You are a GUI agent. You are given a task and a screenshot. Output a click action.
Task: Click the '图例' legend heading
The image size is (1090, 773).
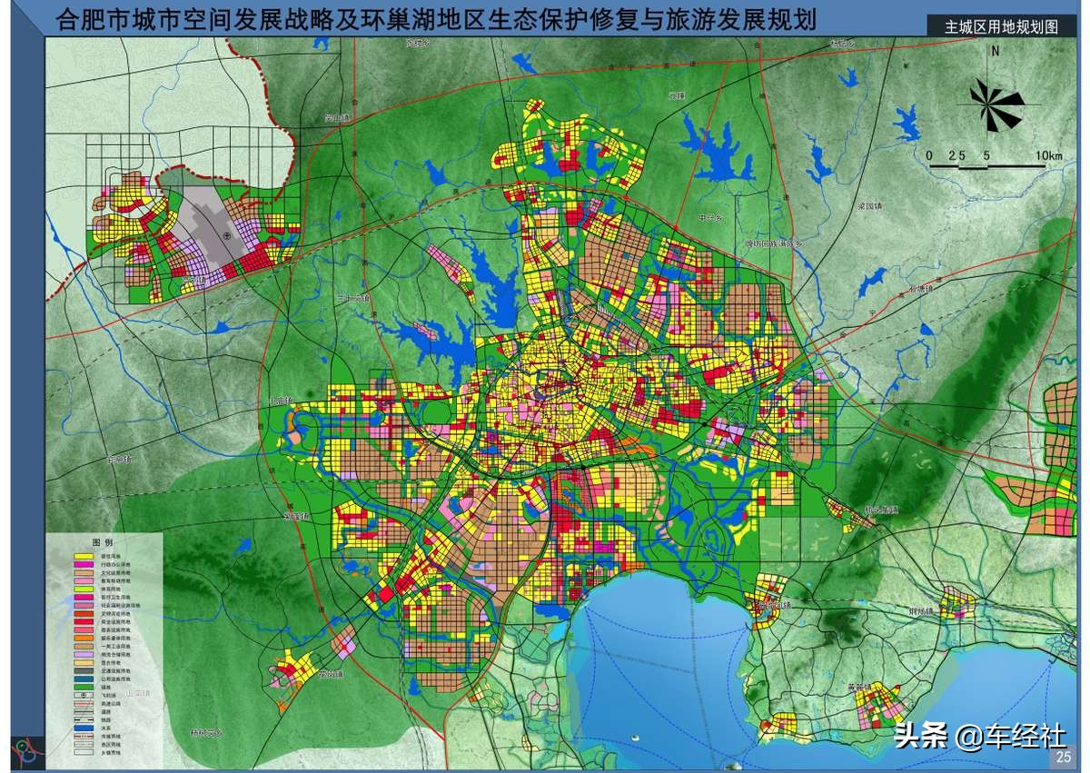click(x=103, y=542)
